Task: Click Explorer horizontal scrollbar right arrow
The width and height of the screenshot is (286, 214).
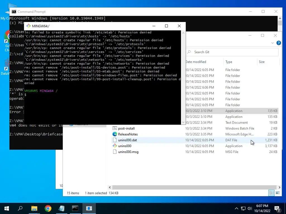Action: [x=279, y=187]
